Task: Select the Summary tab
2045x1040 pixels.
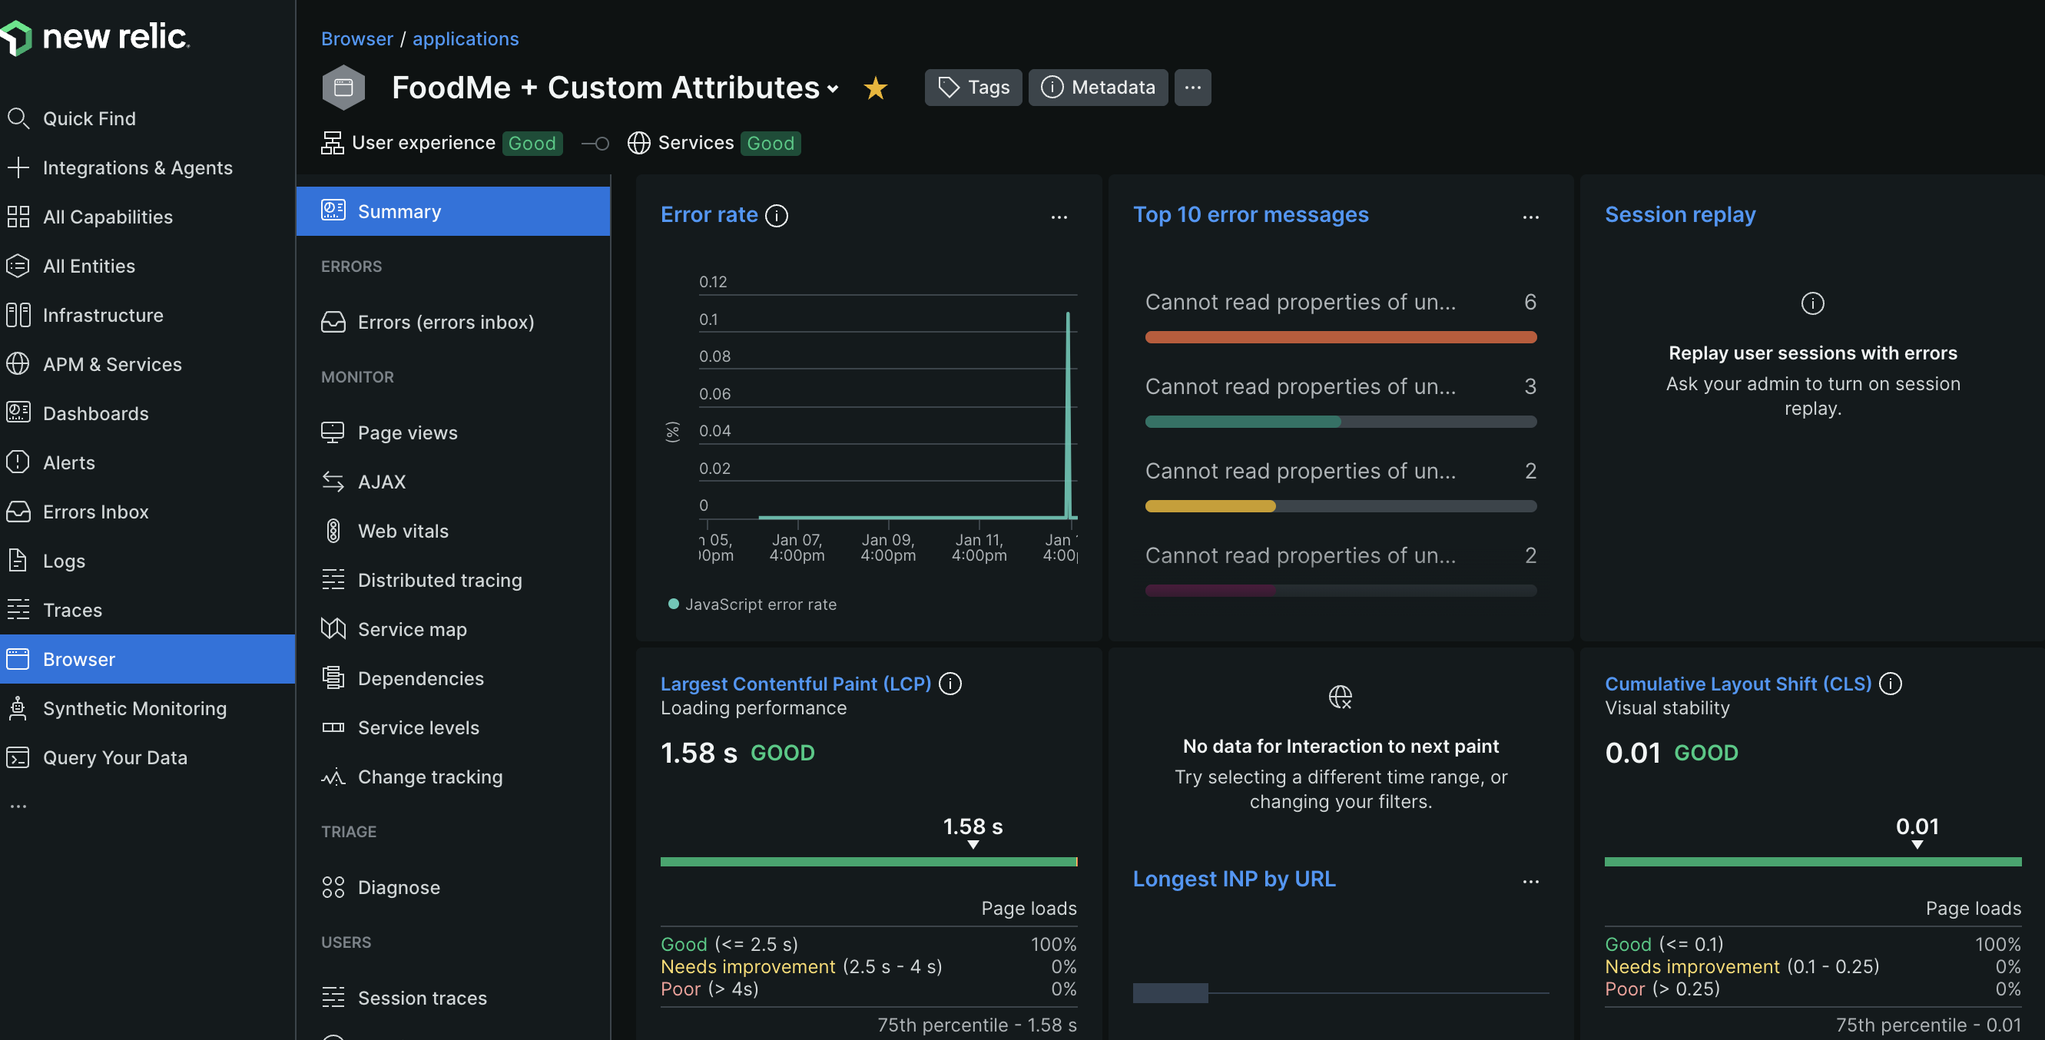Action: [x=453, y=211]
